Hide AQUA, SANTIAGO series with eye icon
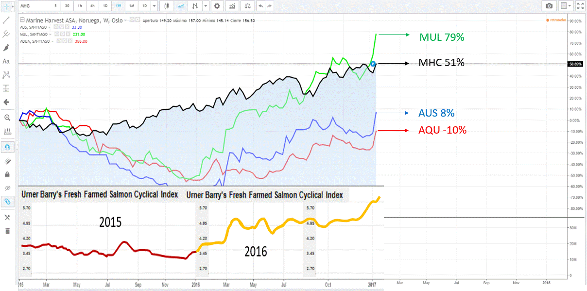This screenshot has height=291, width=587. (x=59, y=41)
